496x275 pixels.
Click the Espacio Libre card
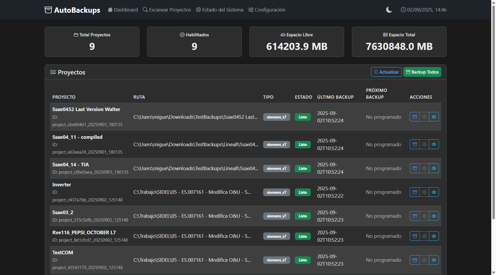pyautogui.click(x=297, y=42)
